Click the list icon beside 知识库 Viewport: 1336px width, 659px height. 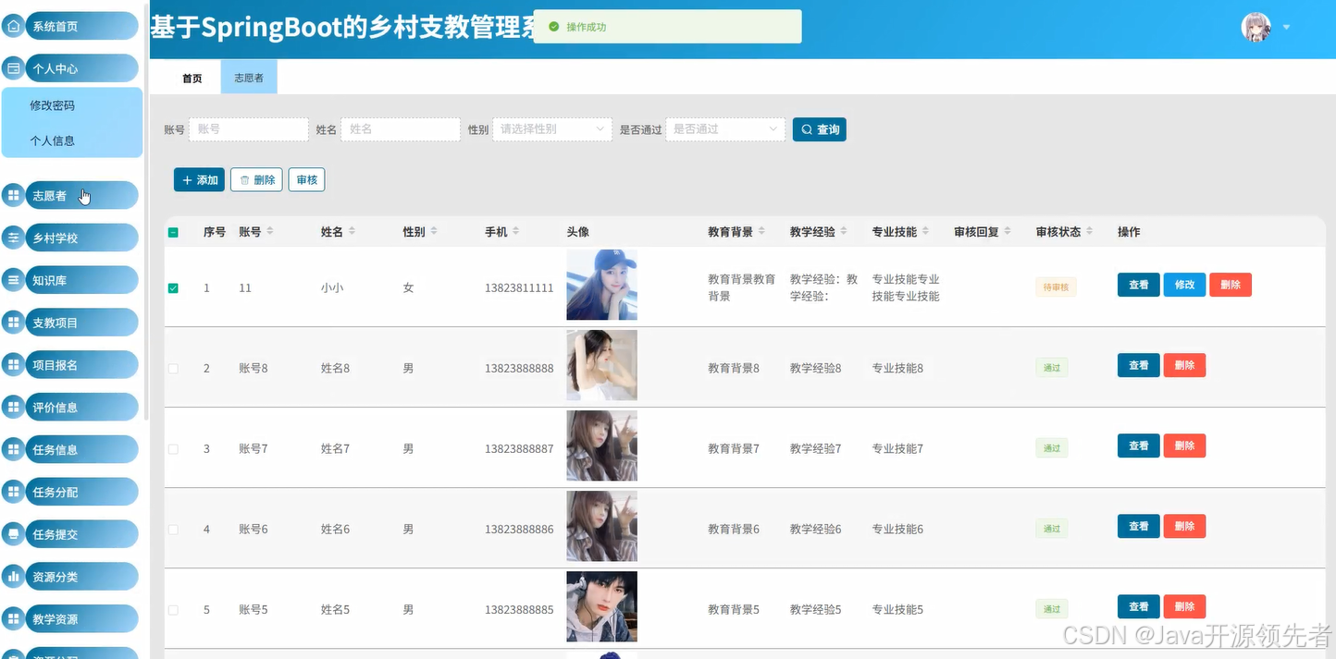14,279
